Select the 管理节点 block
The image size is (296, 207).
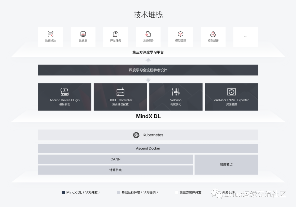pyautogui.click(x=226, y=165)
